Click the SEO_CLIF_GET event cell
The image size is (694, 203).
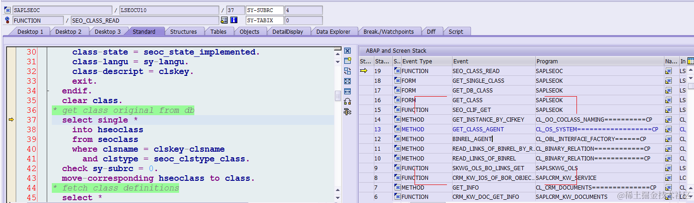click(x=494, y=110)
